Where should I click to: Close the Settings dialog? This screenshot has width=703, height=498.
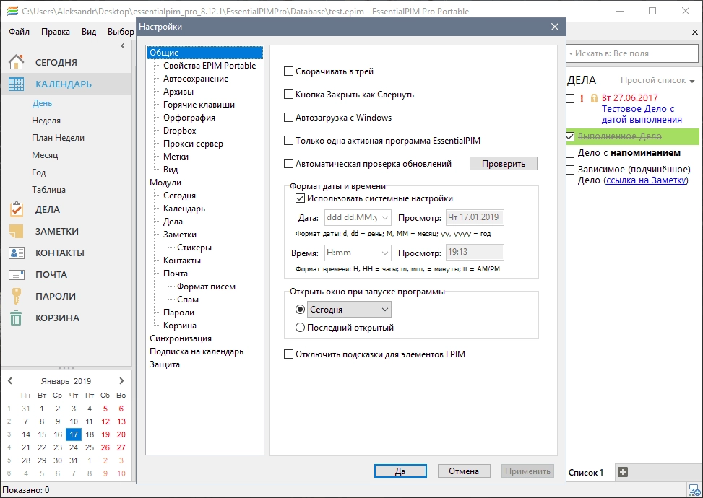[x=555, y=27]
